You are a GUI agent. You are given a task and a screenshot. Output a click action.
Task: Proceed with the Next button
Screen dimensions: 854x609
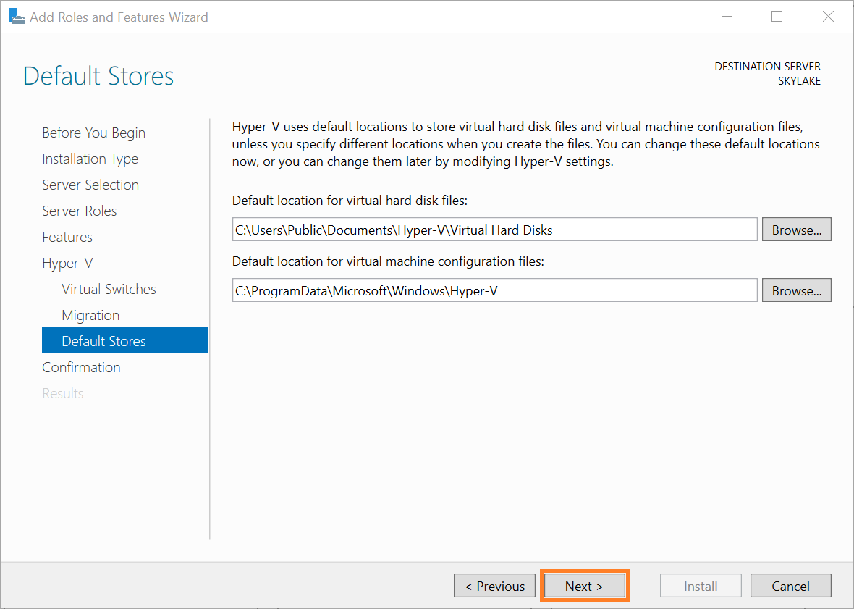(584, 586)
